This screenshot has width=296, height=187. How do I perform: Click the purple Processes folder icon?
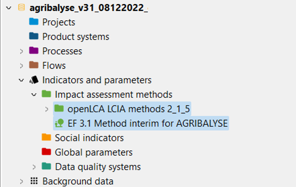pyautogui.click(x=34, y=50)
